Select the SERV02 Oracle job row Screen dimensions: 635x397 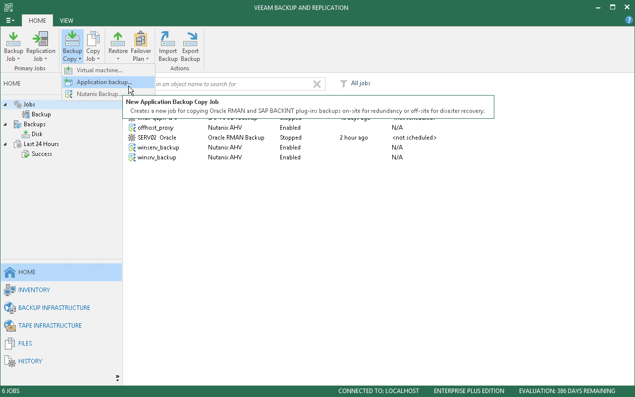(378, 138)
